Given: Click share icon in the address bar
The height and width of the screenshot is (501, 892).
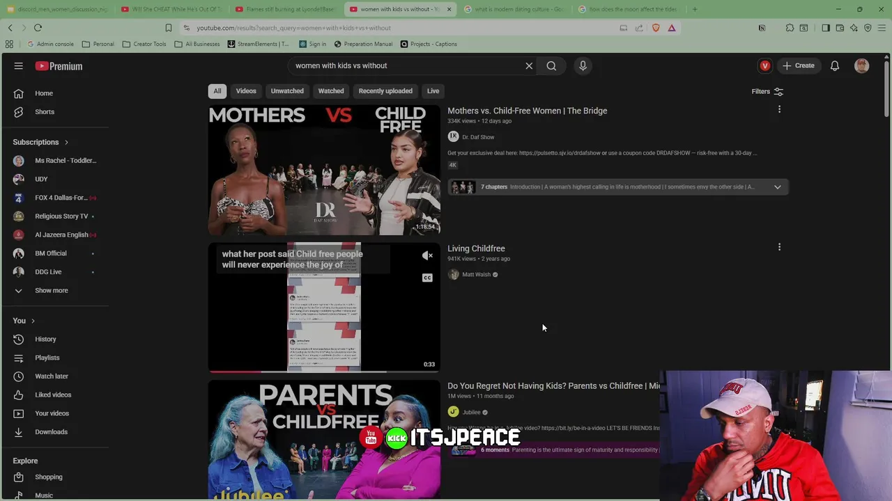Looking at the screenshot, I should coord(639,28).
